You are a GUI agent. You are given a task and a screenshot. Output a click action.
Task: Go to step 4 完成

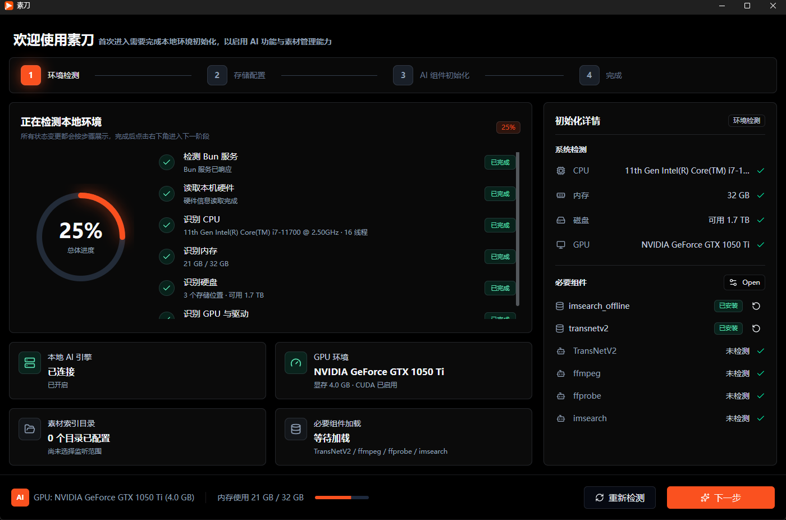[x=601, y=75]
